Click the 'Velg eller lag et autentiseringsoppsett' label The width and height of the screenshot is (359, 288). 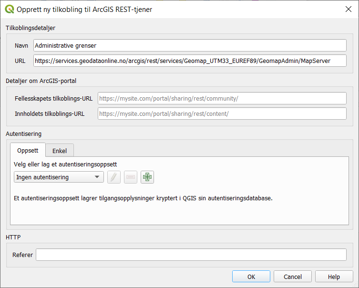coord(65,165)
